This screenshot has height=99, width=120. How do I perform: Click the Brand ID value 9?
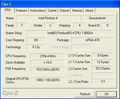(x=107, y=25)
